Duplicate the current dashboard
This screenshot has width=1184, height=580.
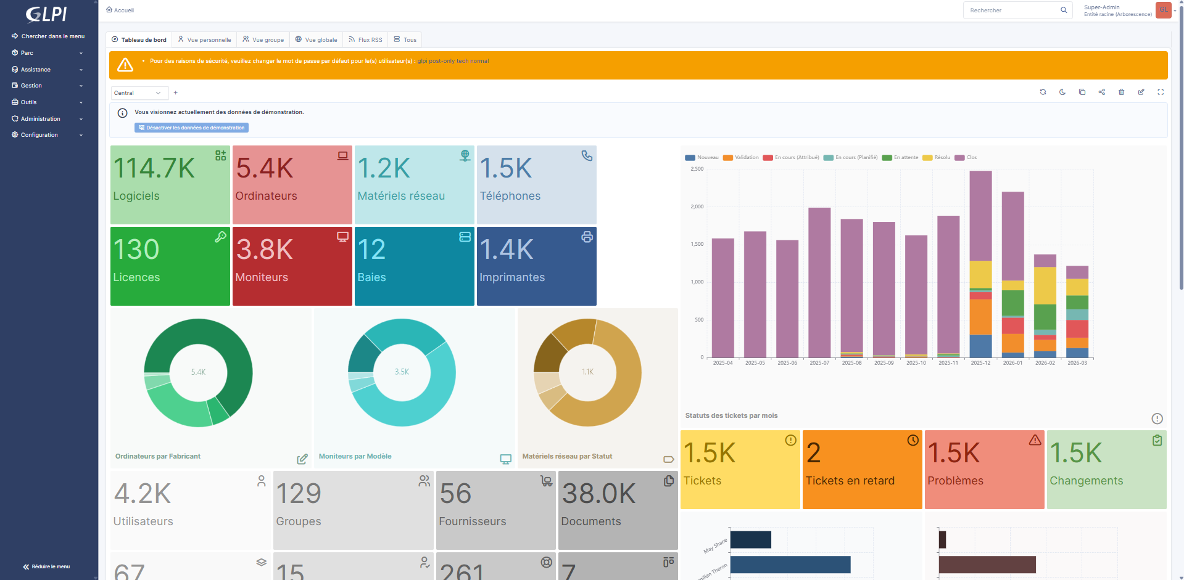tap(1082, 92)
